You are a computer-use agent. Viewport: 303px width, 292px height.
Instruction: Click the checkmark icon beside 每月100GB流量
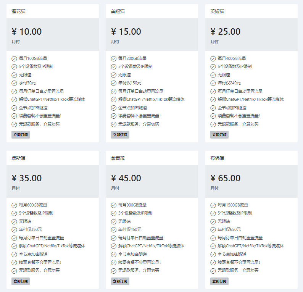coord(14,58)
